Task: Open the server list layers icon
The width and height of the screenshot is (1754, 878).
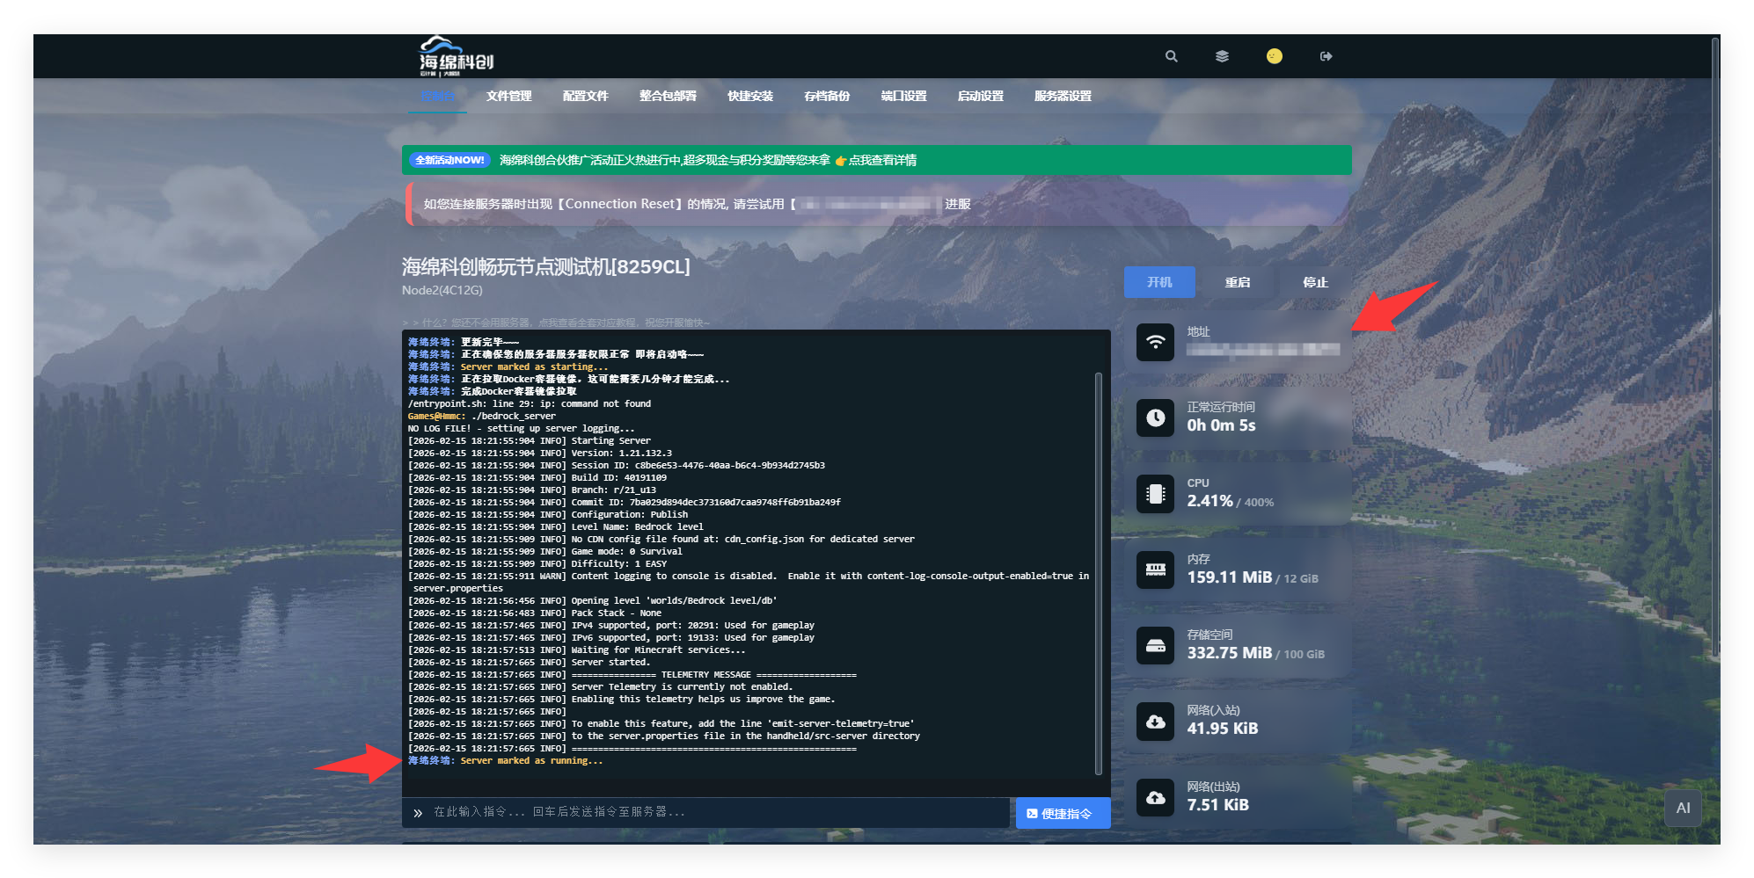Action: click(x=1222, y=56)
